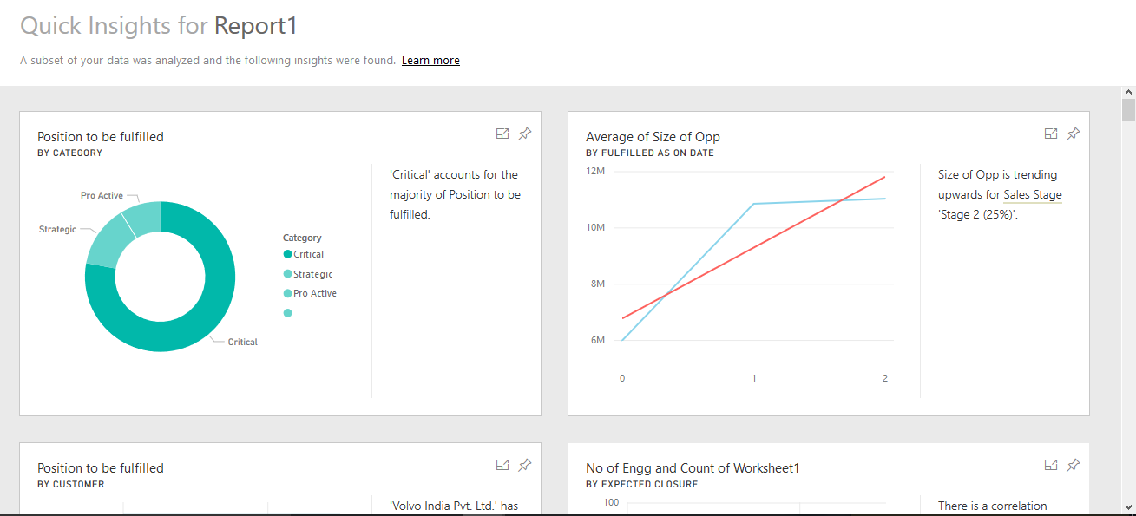This screenshot has width=1136, height=516.
Task: Select the Strategic legend item
Action: tap(308, 274)
